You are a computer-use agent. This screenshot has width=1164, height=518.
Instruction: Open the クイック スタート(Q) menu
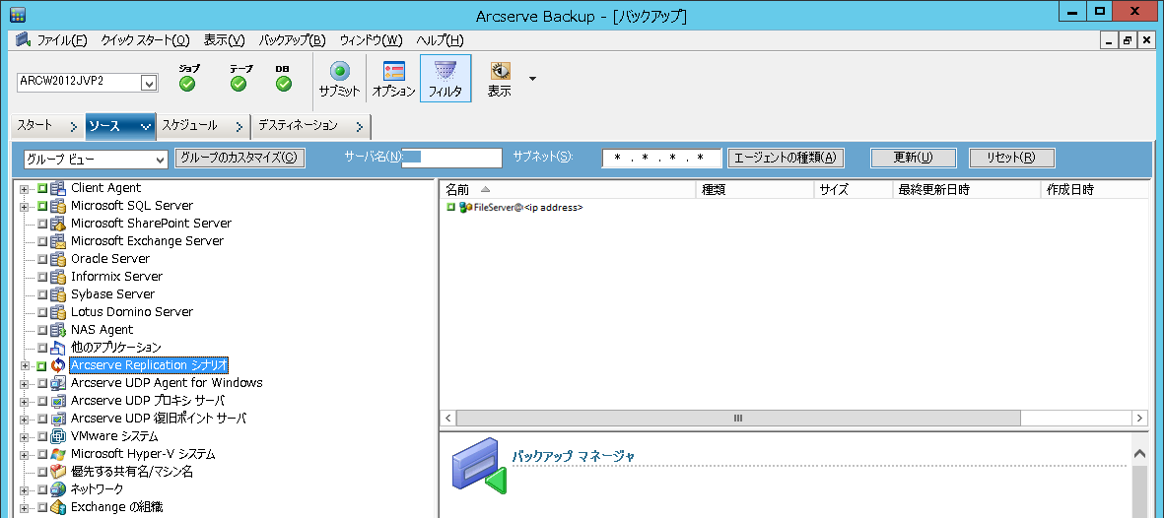[x=146, y=40]
